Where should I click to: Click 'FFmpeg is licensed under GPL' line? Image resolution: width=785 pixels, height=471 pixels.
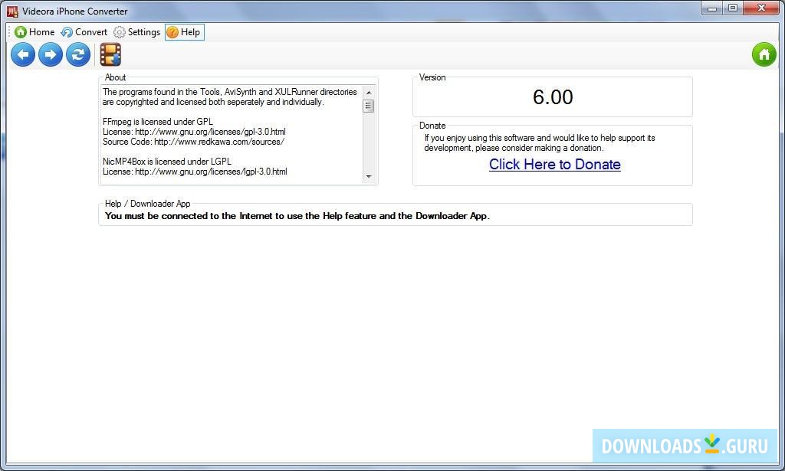158,122
